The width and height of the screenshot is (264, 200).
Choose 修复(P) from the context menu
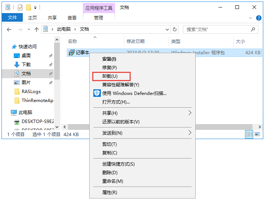click(x=142, y=68)
